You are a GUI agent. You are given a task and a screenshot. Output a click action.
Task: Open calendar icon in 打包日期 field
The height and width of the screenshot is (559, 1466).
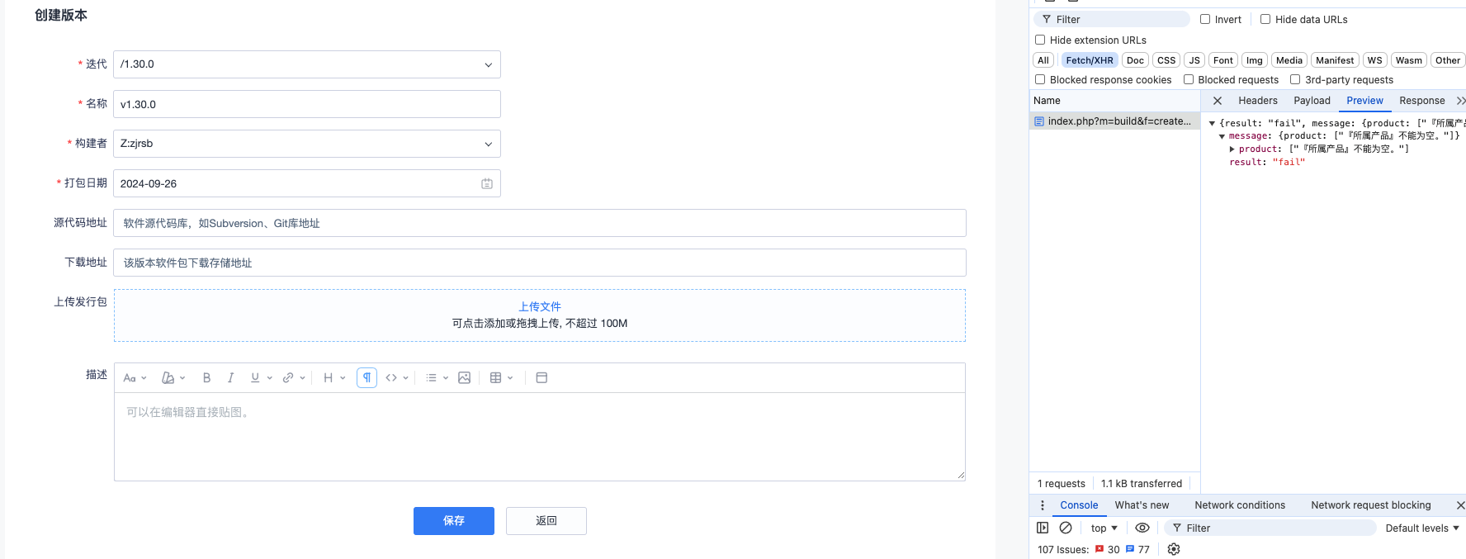click(x=487, y=183)
